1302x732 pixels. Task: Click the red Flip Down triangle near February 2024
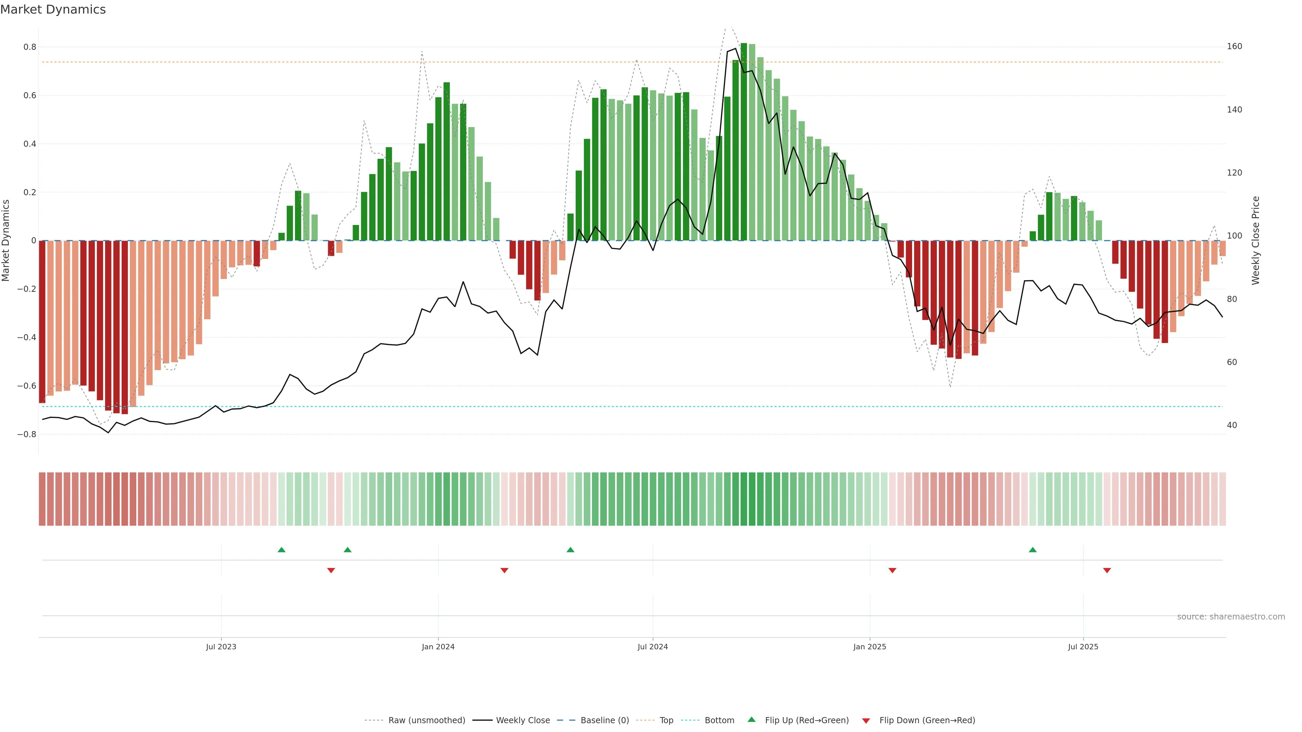tap(504, 570)
